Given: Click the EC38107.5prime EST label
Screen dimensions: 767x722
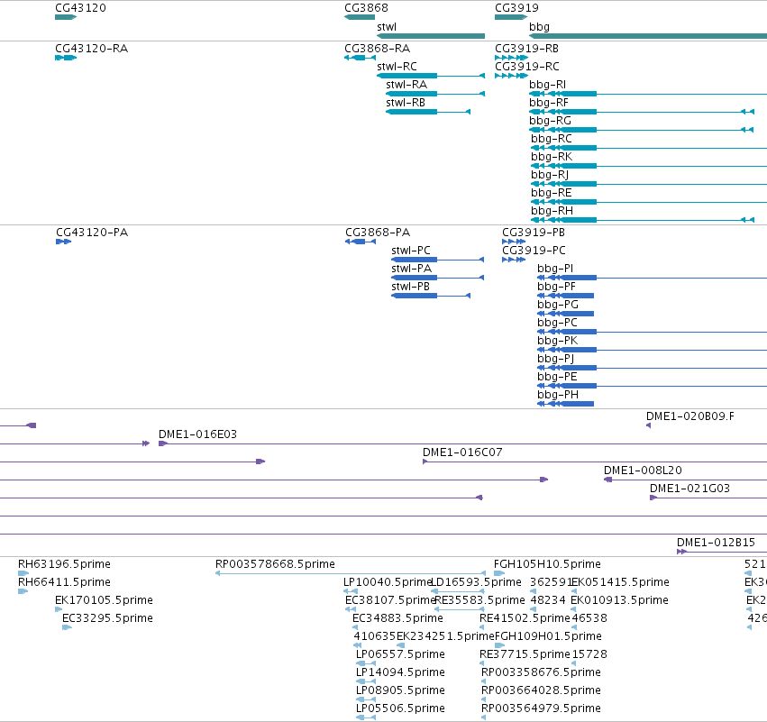Looking at the screenshot, I should coord(390,600).
